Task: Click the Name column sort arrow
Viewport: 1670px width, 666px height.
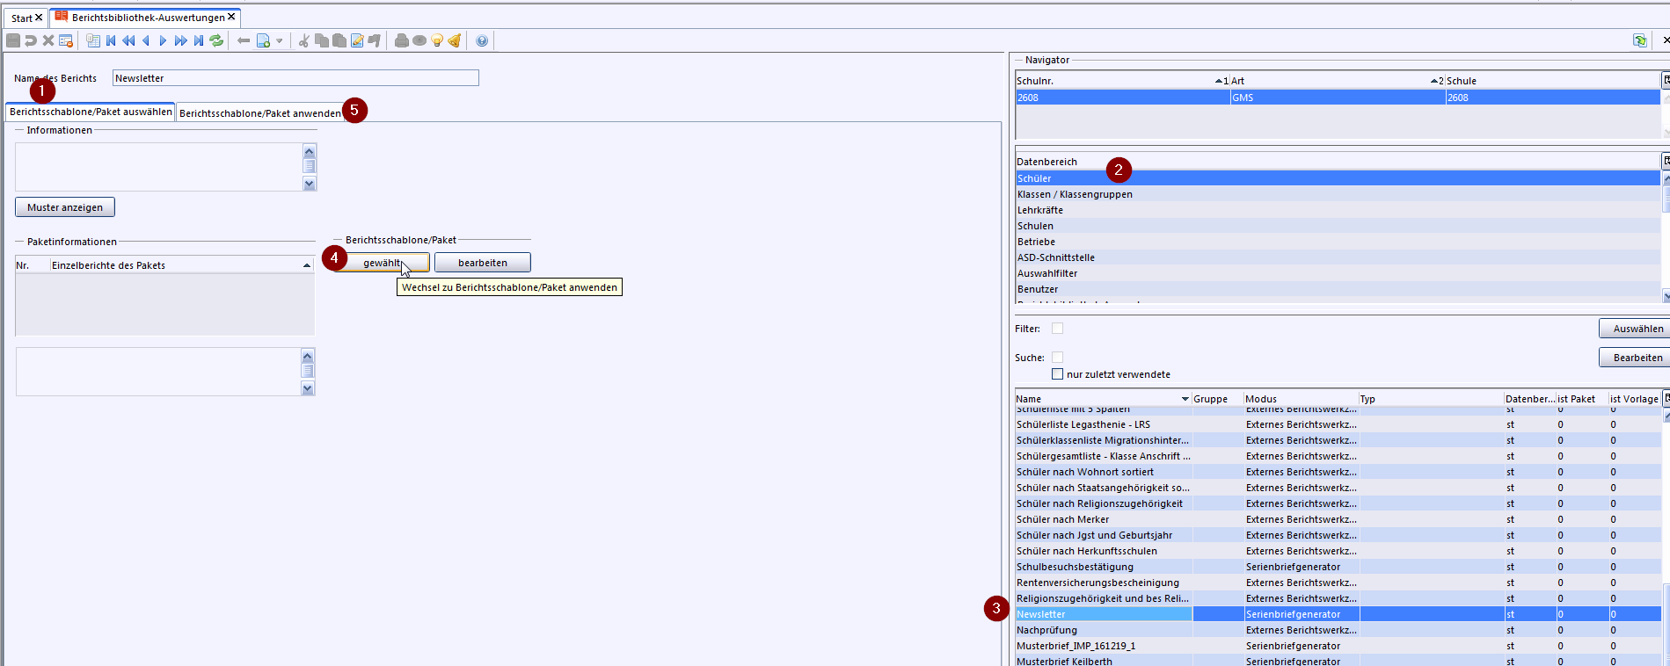Action: 1185,399
